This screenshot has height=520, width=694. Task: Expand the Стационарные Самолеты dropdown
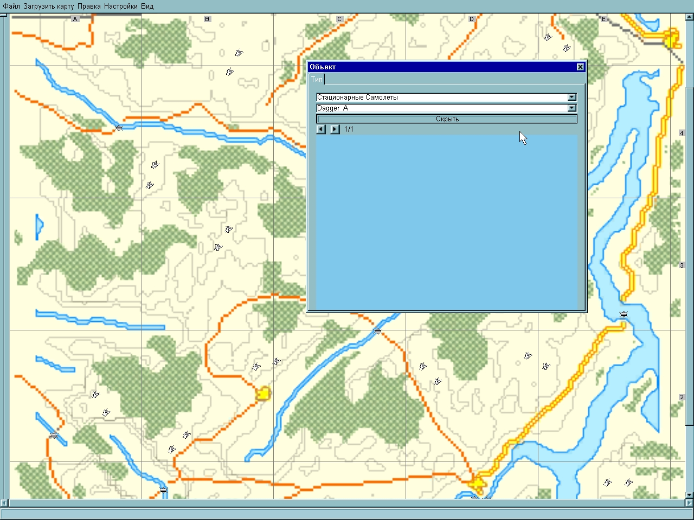(x=571, y=97)
